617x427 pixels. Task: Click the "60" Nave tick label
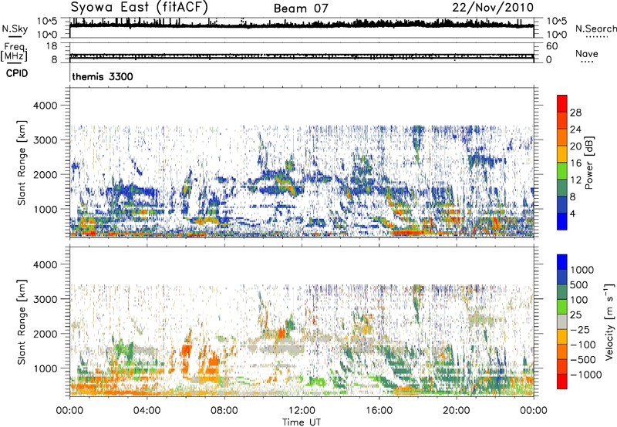(551, 46)
